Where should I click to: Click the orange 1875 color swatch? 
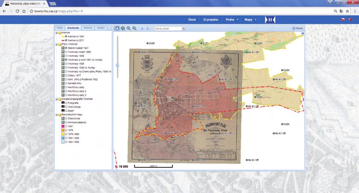pos(63,130)
